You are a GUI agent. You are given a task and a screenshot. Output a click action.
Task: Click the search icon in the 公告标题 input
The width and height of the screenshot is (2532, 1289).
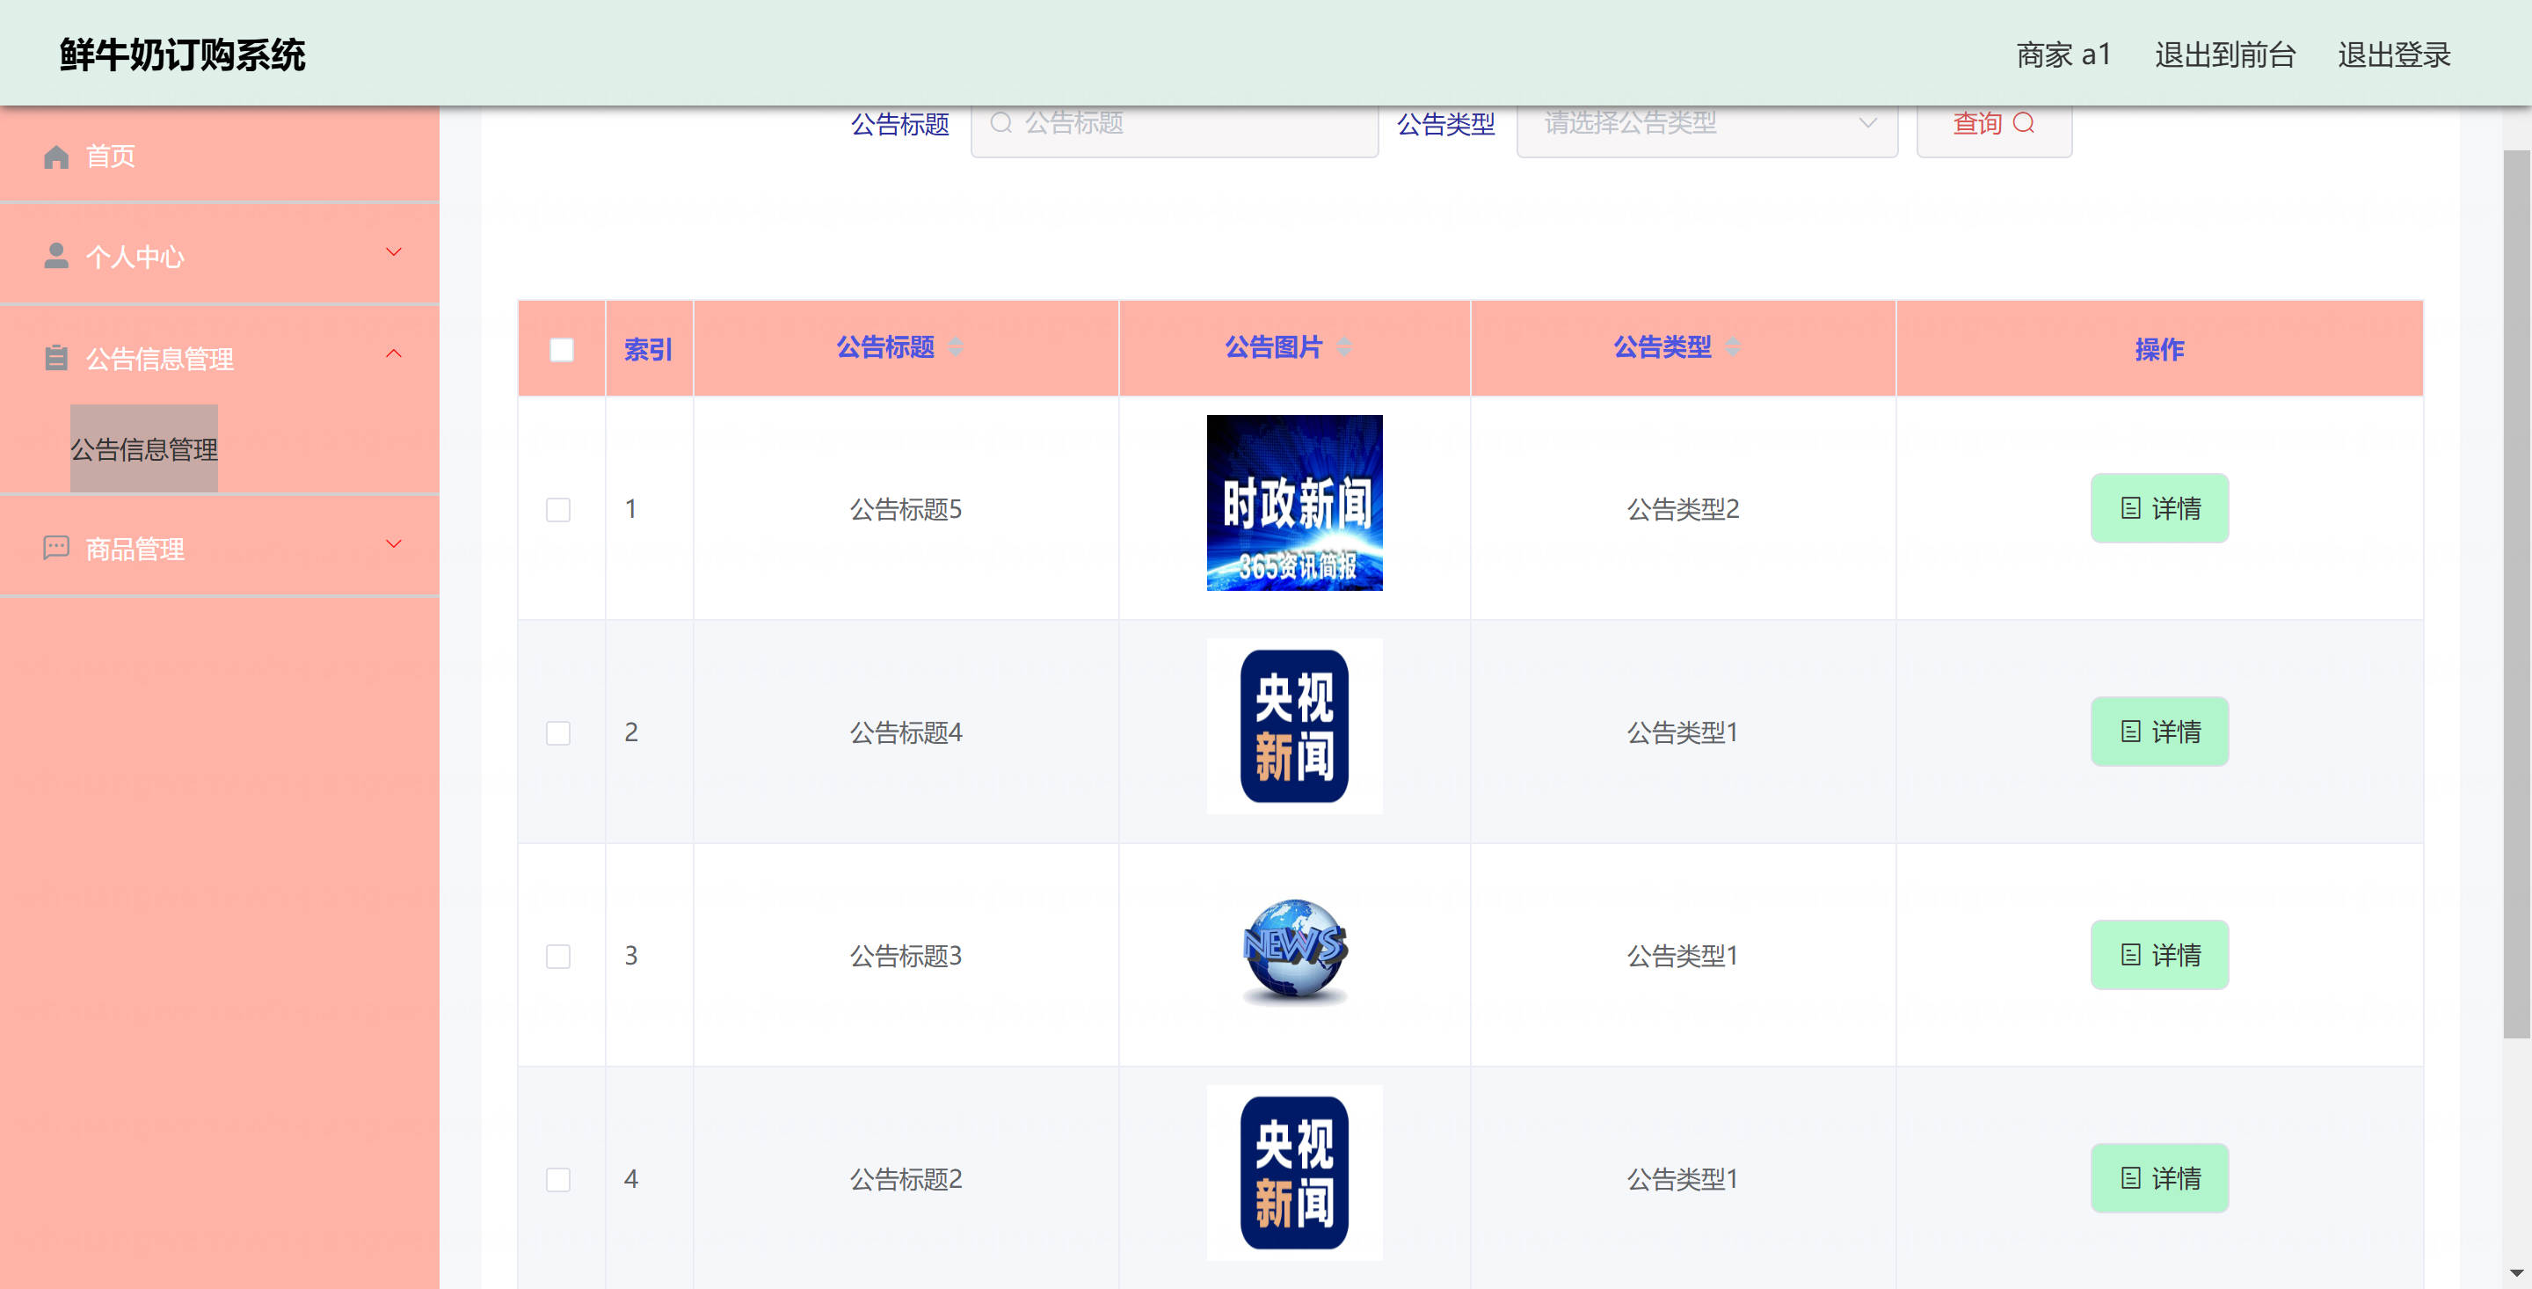(x=1000, y=123)
